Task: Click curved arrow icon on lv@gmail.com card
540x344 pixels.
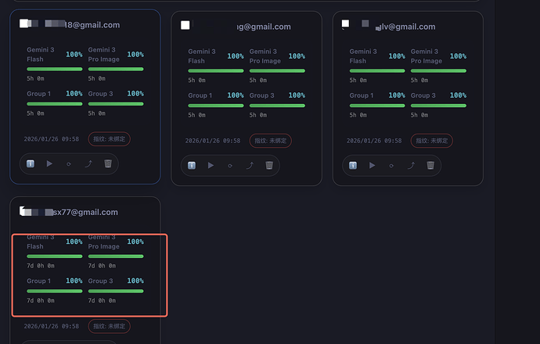Action: click(x=411, y=166)
